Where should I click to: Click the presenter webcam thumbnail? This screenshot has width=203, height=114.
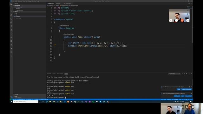tap(179, 16)
